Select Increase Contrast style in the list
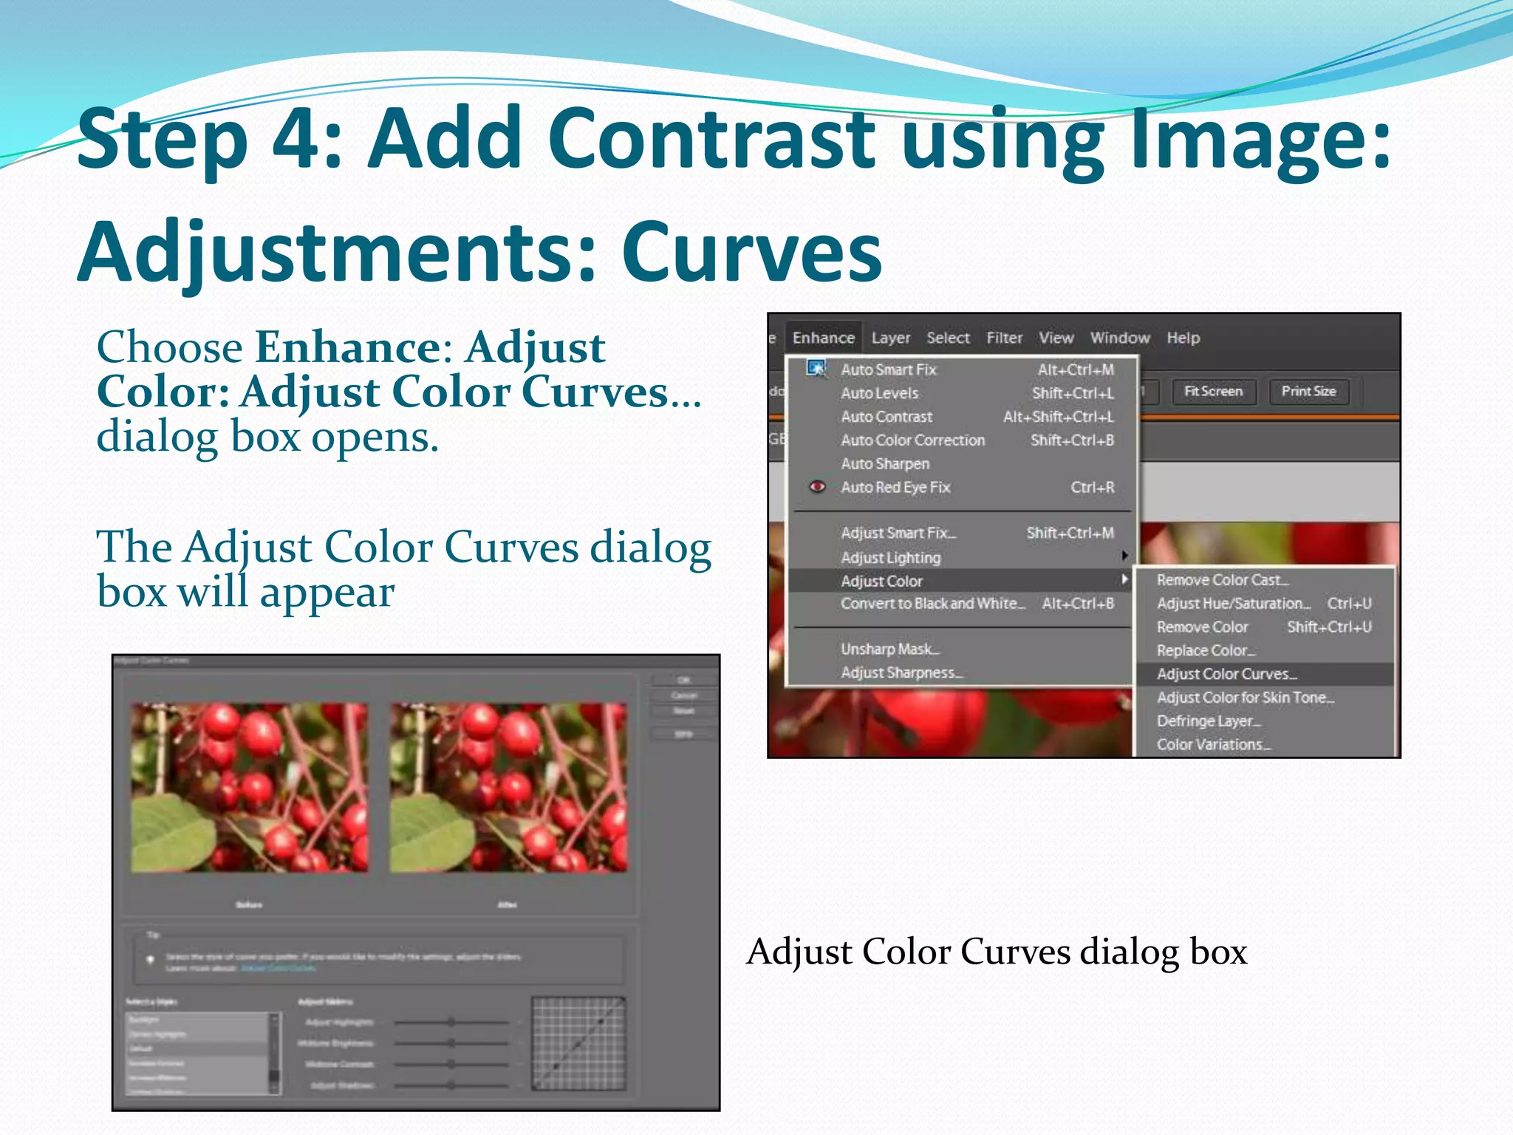The height and width of the screenshot is (1135, 1513). pos(197,1063)
